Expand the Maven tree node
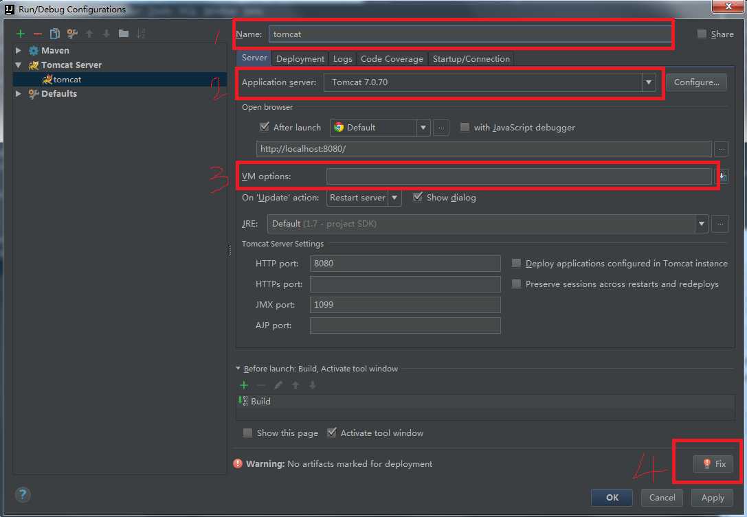Screen dimensions: 747x517 tap(18, 50)
